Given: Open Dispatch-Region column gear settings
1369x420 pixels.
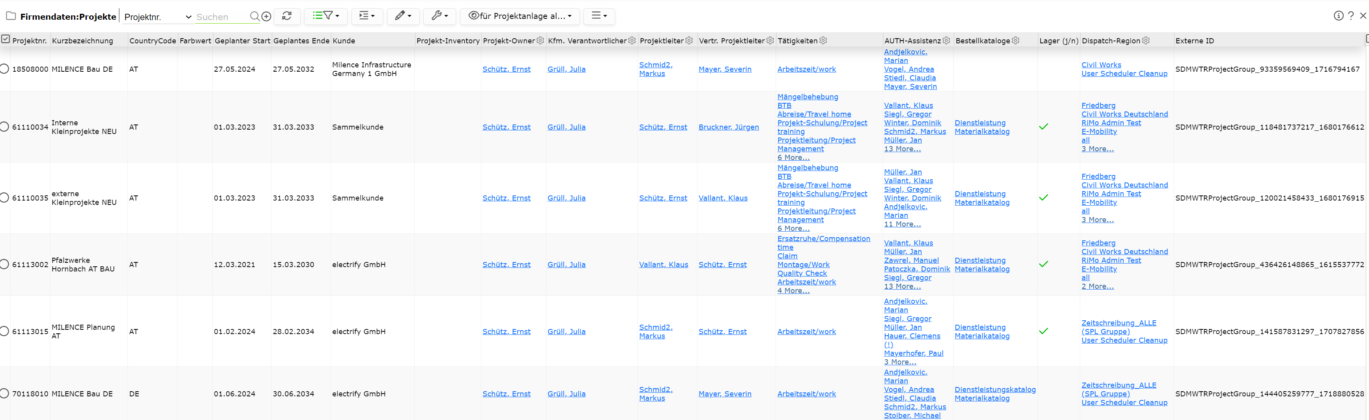Looking at the screenshot, I should point(1146,40).
